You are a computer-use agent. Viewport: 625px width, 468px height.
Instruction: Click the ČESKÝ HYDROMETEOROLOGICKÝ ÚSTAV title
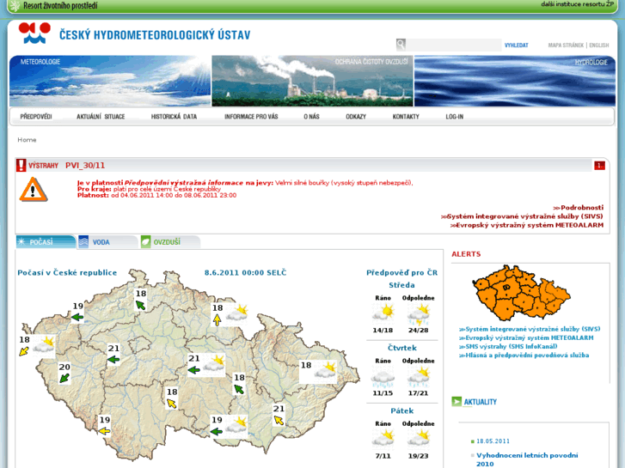155,35
